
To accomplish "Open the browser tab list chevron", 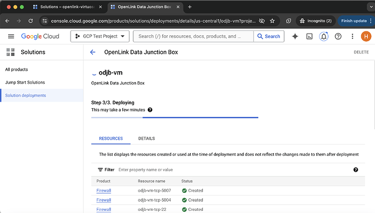I will (x=371, y=7).
